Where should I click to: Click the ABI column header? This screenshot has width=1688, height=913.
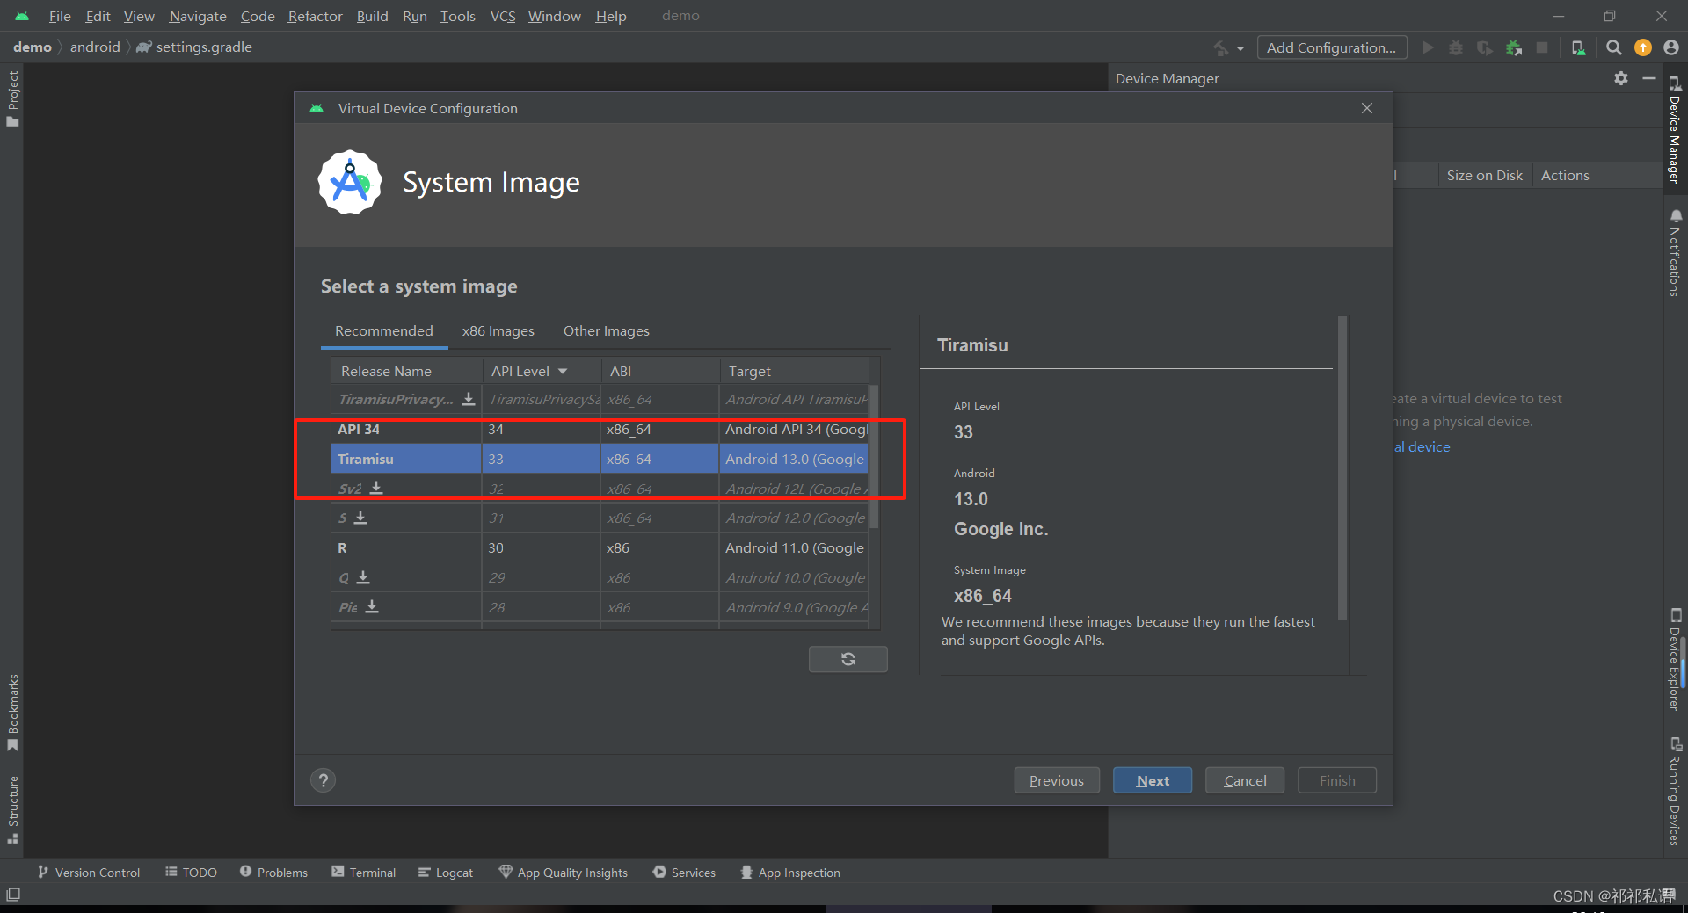click(x=659, y=371)
